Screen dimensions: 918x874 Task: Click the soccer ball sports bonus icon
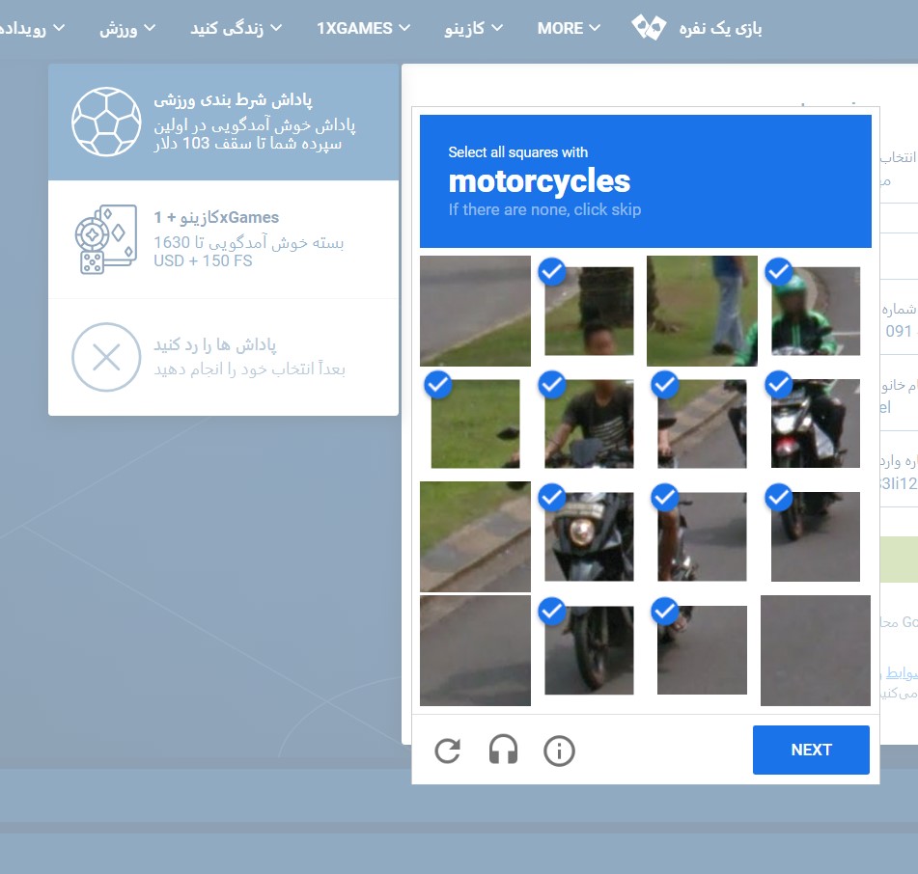(x=106, y=122)
